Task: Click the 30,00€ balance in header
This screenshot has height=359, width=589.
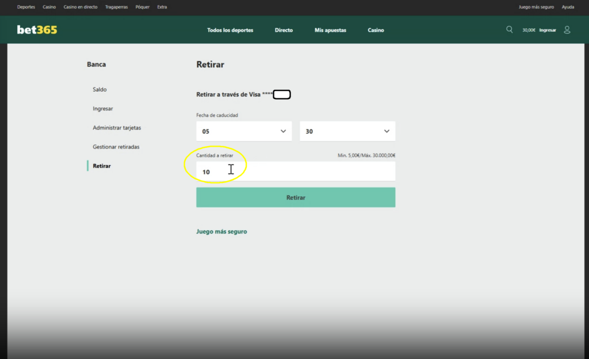Action: click(x=529, y=30)
